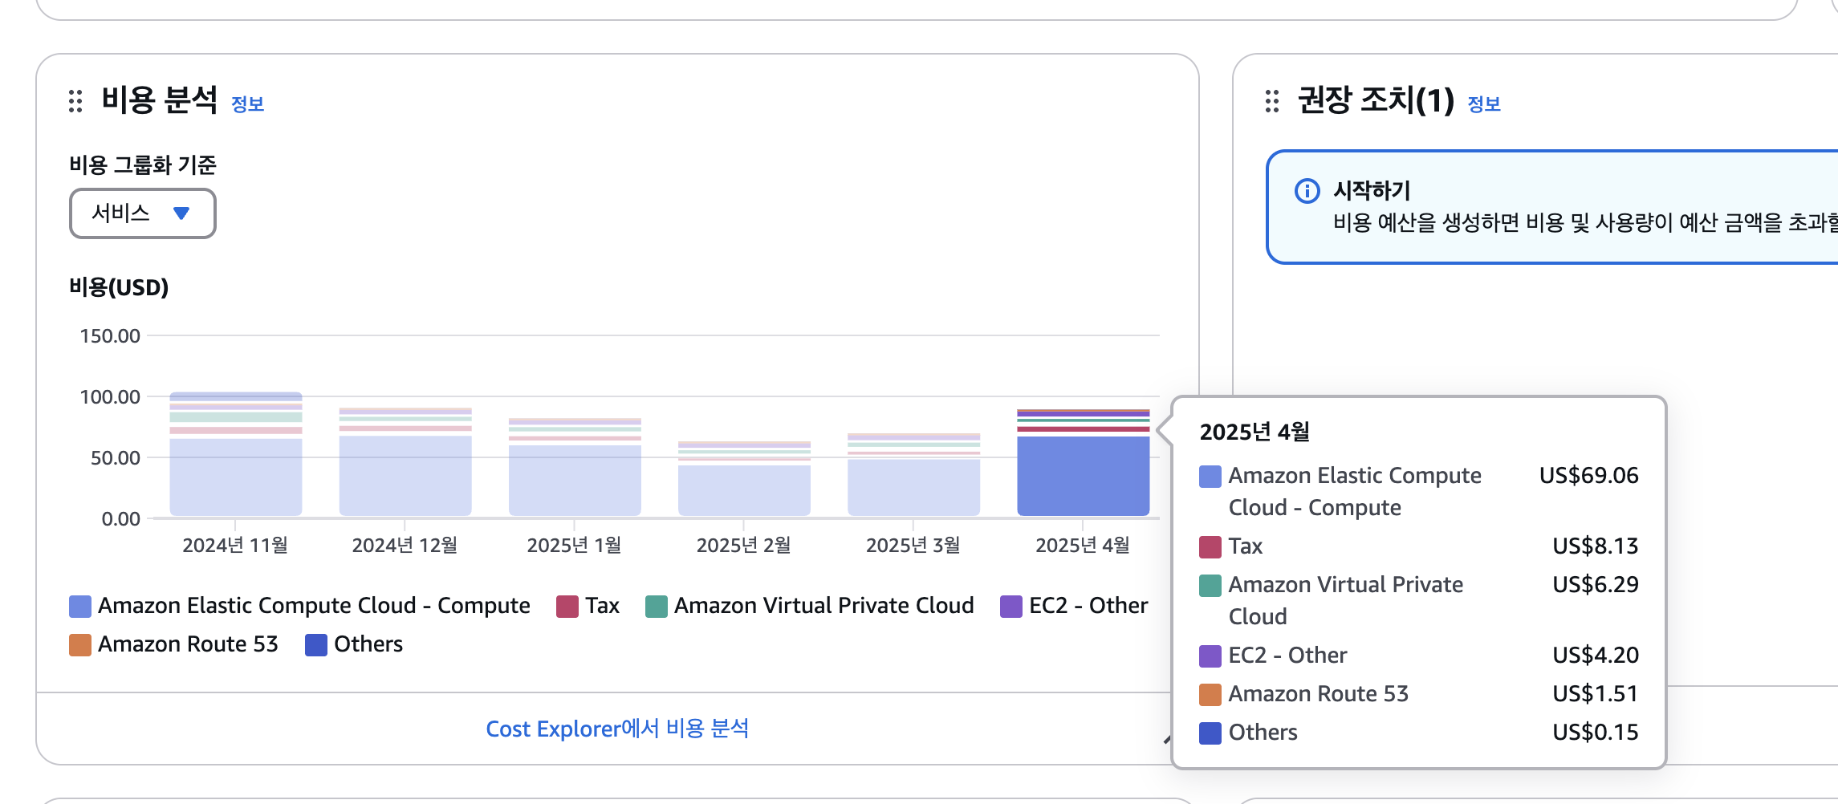Click the Others legend color swatch

(316, 645)
